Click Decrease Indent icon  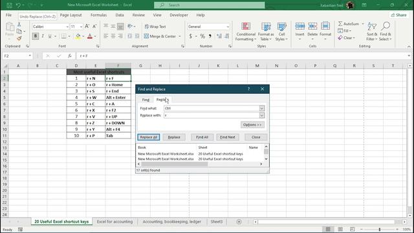(x=129, y=36)
